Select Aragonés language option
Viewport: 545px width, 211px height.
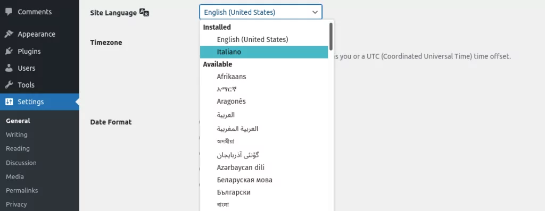click(264, 102)
